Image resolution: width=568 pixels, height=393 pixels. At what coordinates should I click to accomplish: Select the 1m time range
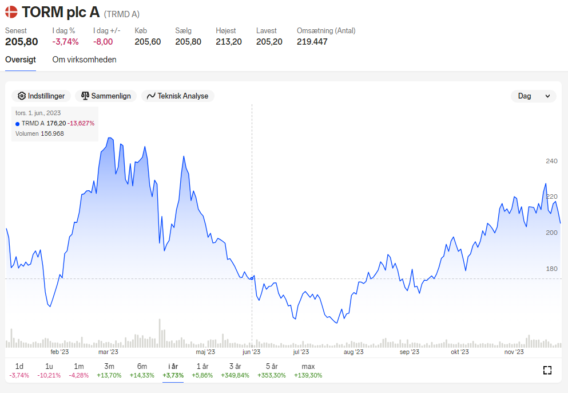pyautogui.click(x=78, y=371)
